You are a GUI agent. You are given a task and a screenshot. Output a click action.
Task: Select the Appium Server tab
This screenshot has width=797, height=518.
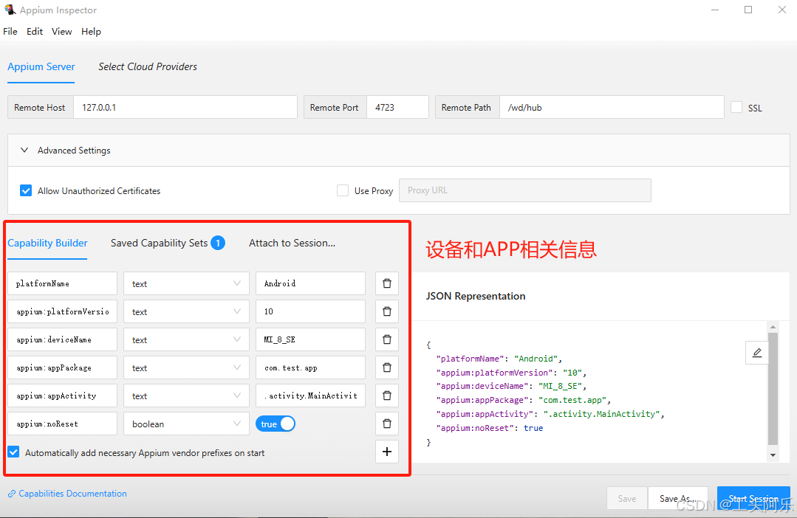point(41,66)
